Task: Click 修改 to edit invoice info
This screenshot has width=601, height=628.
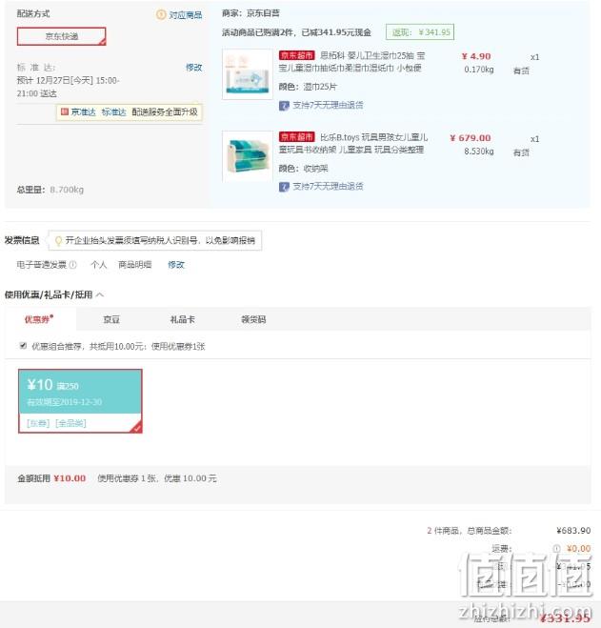Action: (176, 265)
